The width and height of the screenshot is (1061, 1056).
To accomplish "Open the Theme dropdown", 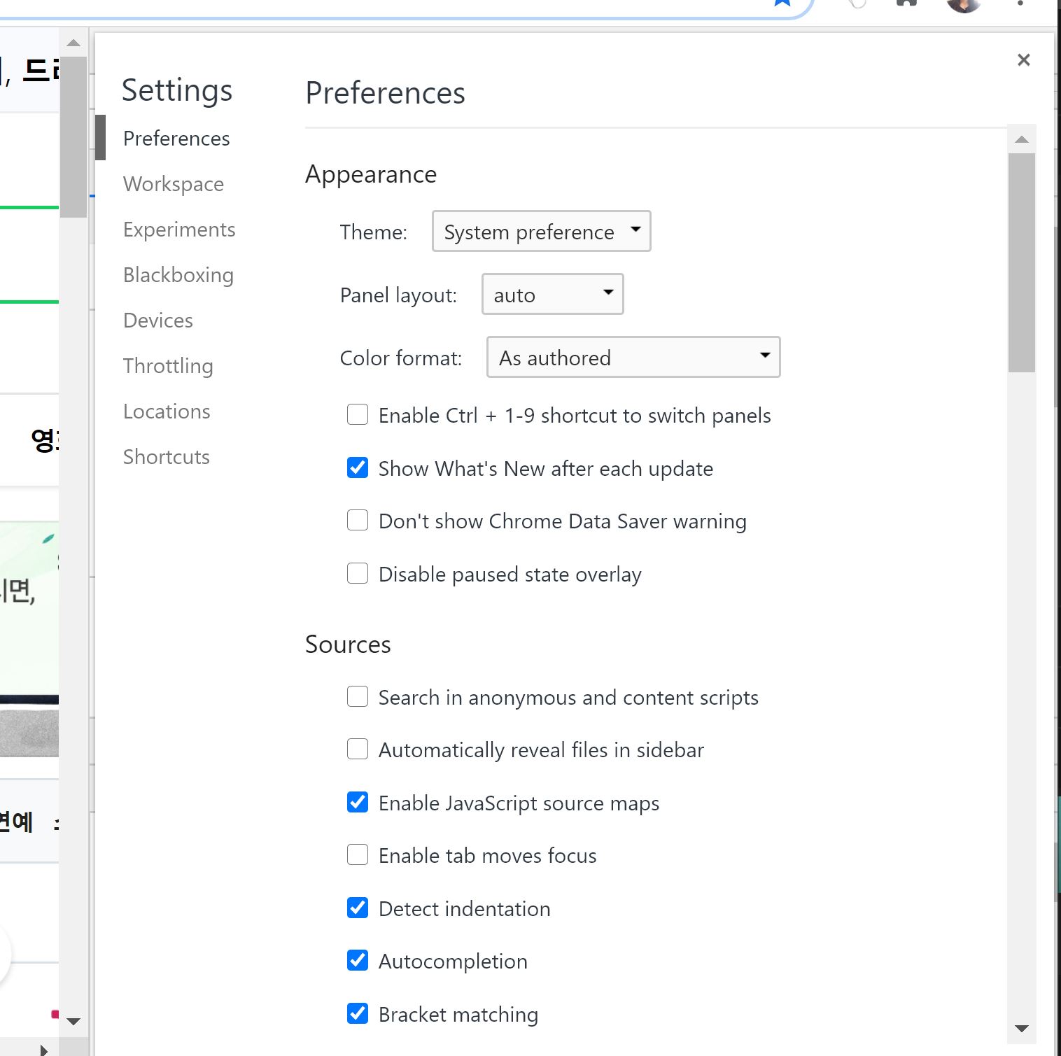I will [541, 231].
